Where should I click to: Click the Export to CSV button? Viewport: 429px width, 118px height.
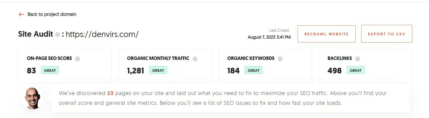pos(387,34)
